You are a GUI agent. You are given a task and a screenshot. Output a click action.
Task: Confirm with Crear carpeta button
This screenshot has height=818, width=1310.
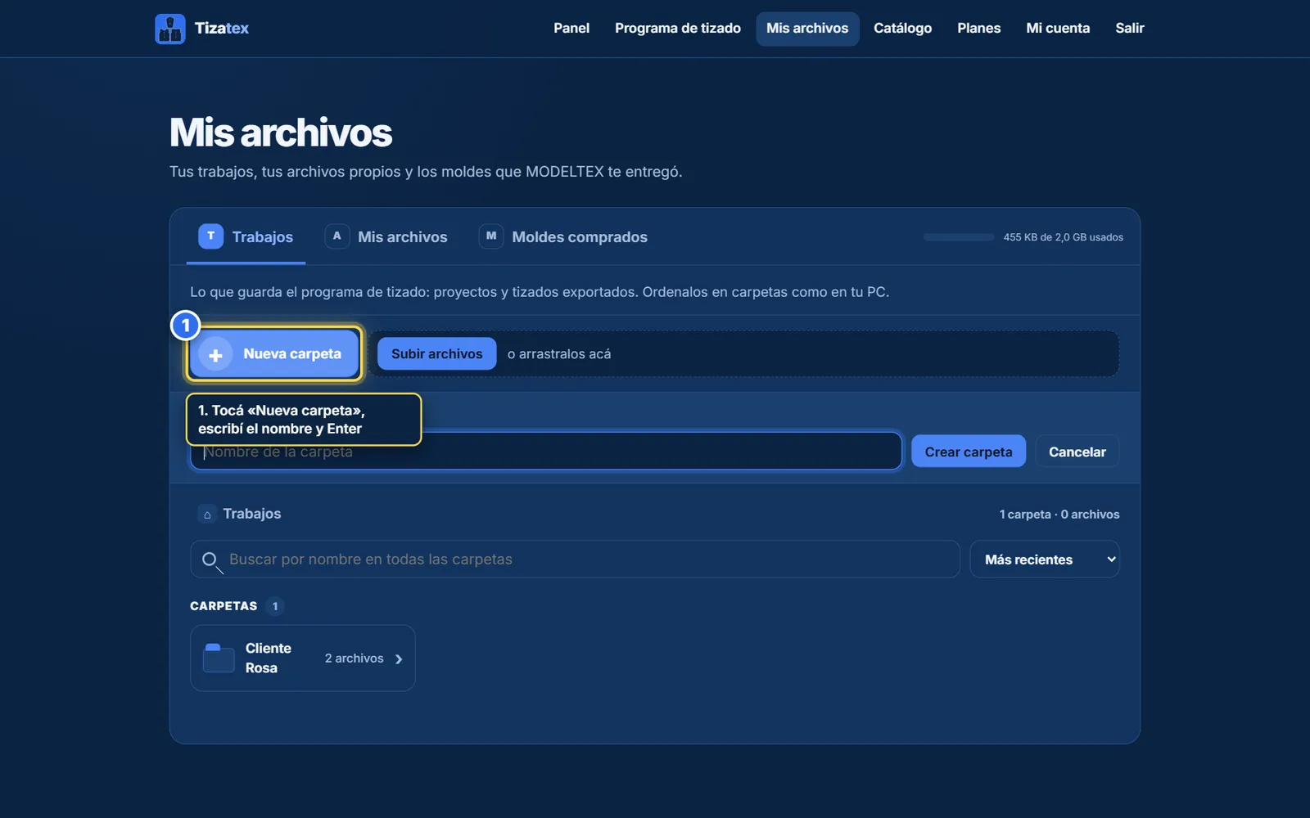(x=969, y=452)
